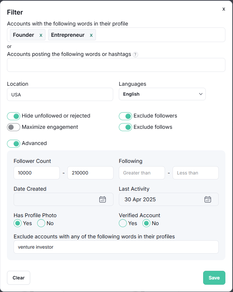This screenshot has height=292, width=233.
Task: Focus the Location field containing USA
Action: [60, 94]
